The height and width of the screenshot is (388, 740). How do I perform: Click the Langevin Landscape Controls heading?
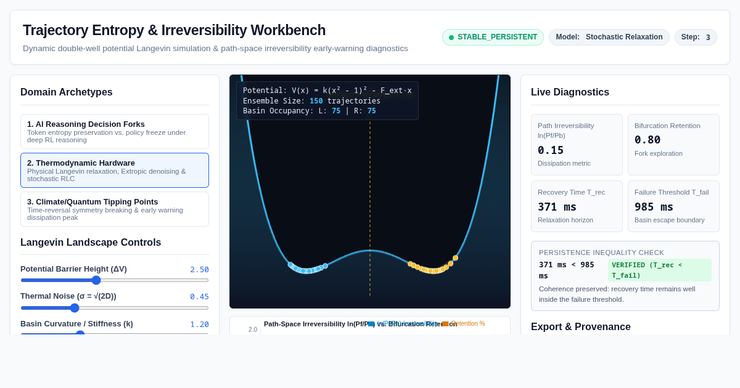91,243
